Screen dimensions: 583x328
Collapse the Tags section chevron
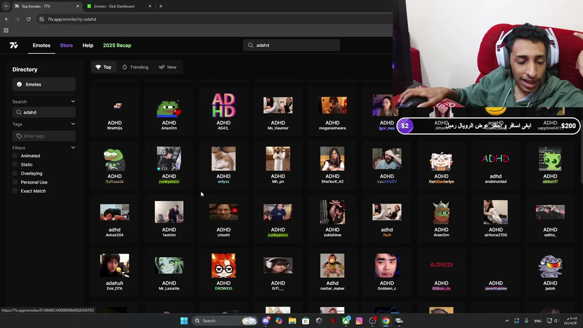pos(73,124)
